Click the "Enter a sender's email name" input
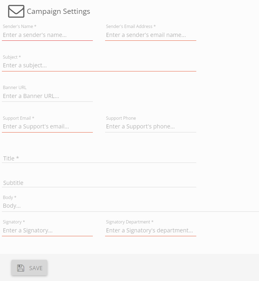 (x=150, y=35)
